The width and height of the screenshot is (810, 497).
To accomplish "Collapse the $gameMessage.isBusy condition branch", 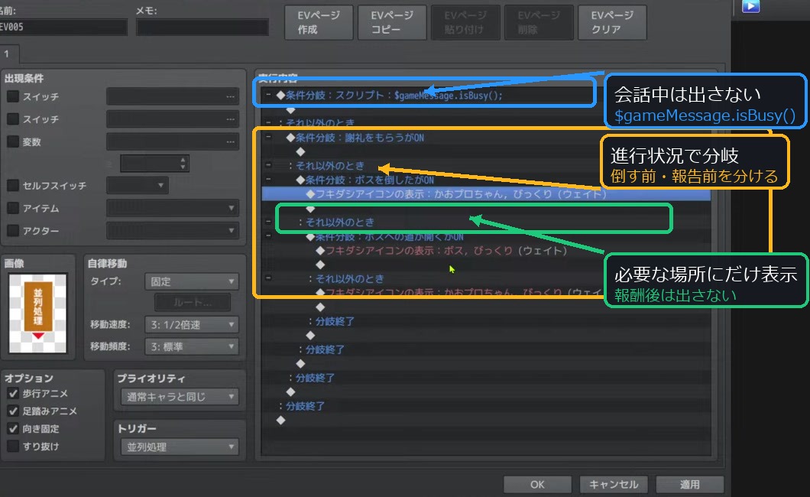I will [x=268, y=95].
